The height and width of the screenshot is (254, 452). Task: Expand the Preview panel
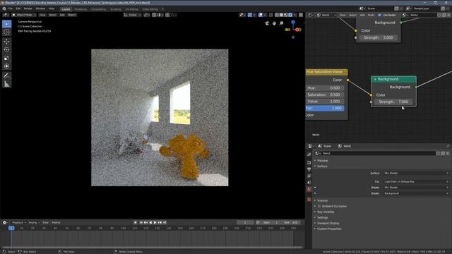click(322, 161)
